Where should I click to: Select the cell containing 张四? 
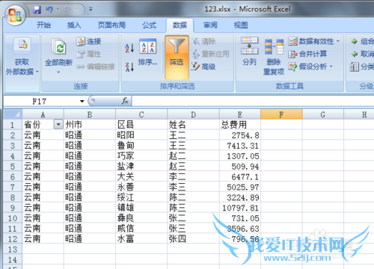point(193,239)
